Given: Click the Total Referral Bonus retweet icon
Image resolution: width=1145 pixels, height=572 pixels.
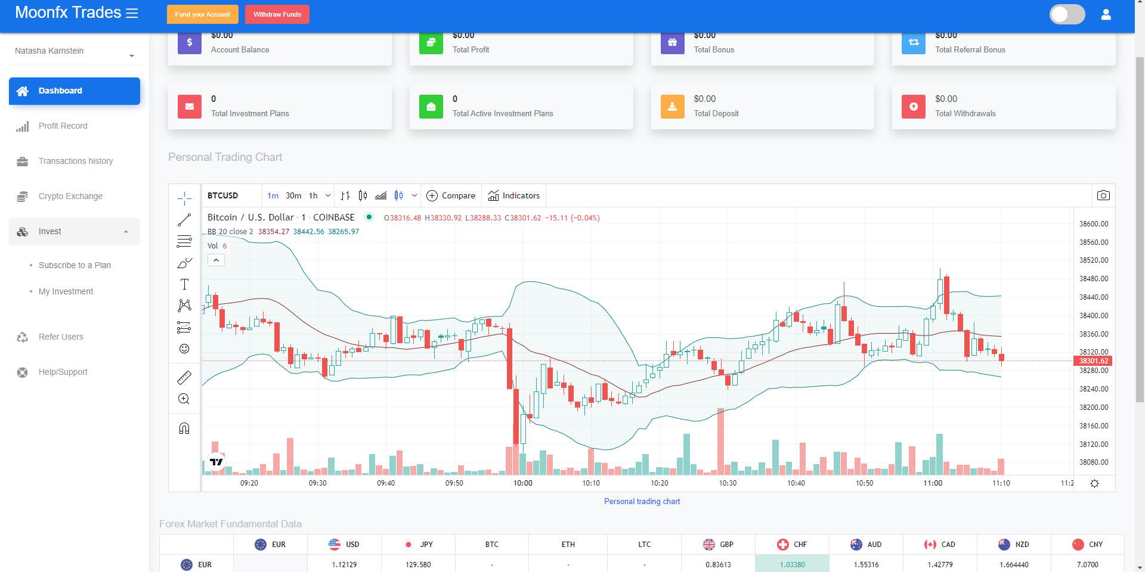Looking at the screenshot, I should point(914,42).
